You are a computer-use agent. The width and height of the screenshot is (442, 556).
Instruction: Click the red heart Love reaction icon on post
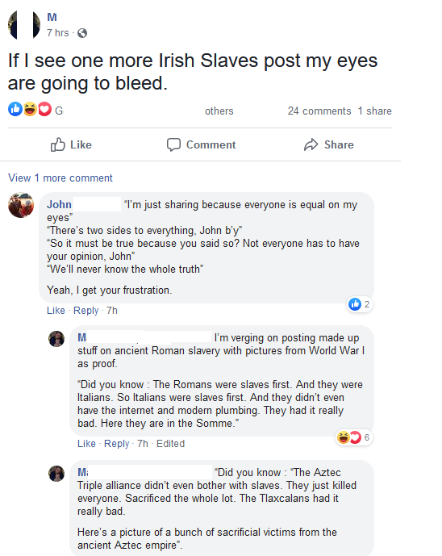pyautogui.click(x=44, y=109)
